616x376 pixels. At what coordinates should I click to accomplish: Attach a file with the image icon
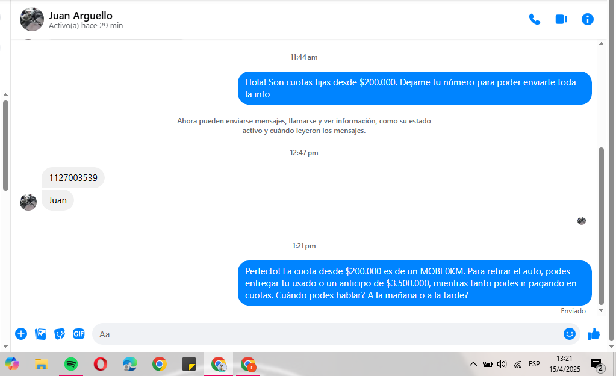[40, 334]
